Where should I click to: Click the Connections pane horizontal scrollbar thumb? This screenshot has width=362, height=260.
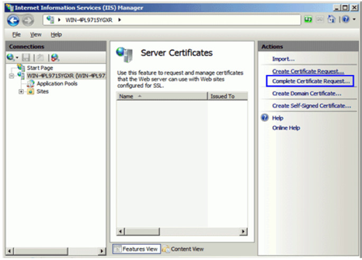click(41, 251)
